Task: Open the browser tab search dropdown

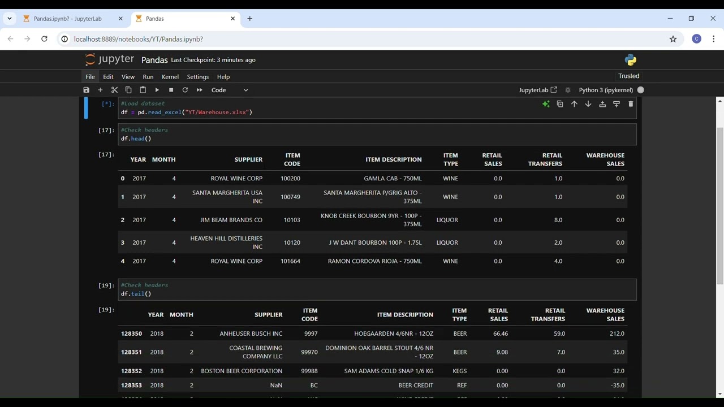Action: (10, 19)
